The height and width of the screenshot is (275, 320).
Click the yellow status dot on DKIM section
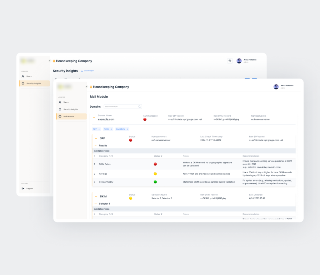click(x=130, y=198)
